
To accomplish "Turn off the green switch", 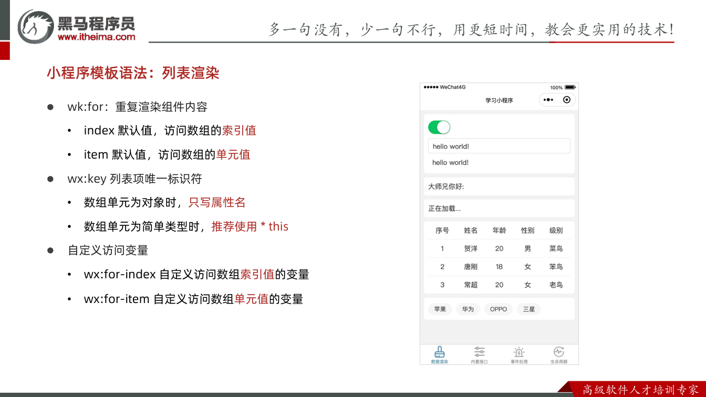I will [x=439, y=127].
